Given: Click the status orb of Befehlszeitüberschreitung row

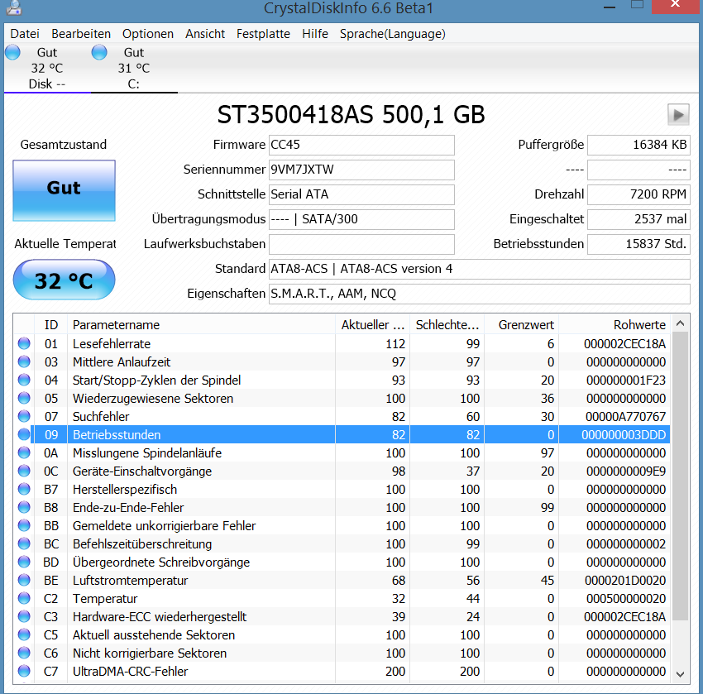Looking at the screenshot, I should click(x=24, y=543).
